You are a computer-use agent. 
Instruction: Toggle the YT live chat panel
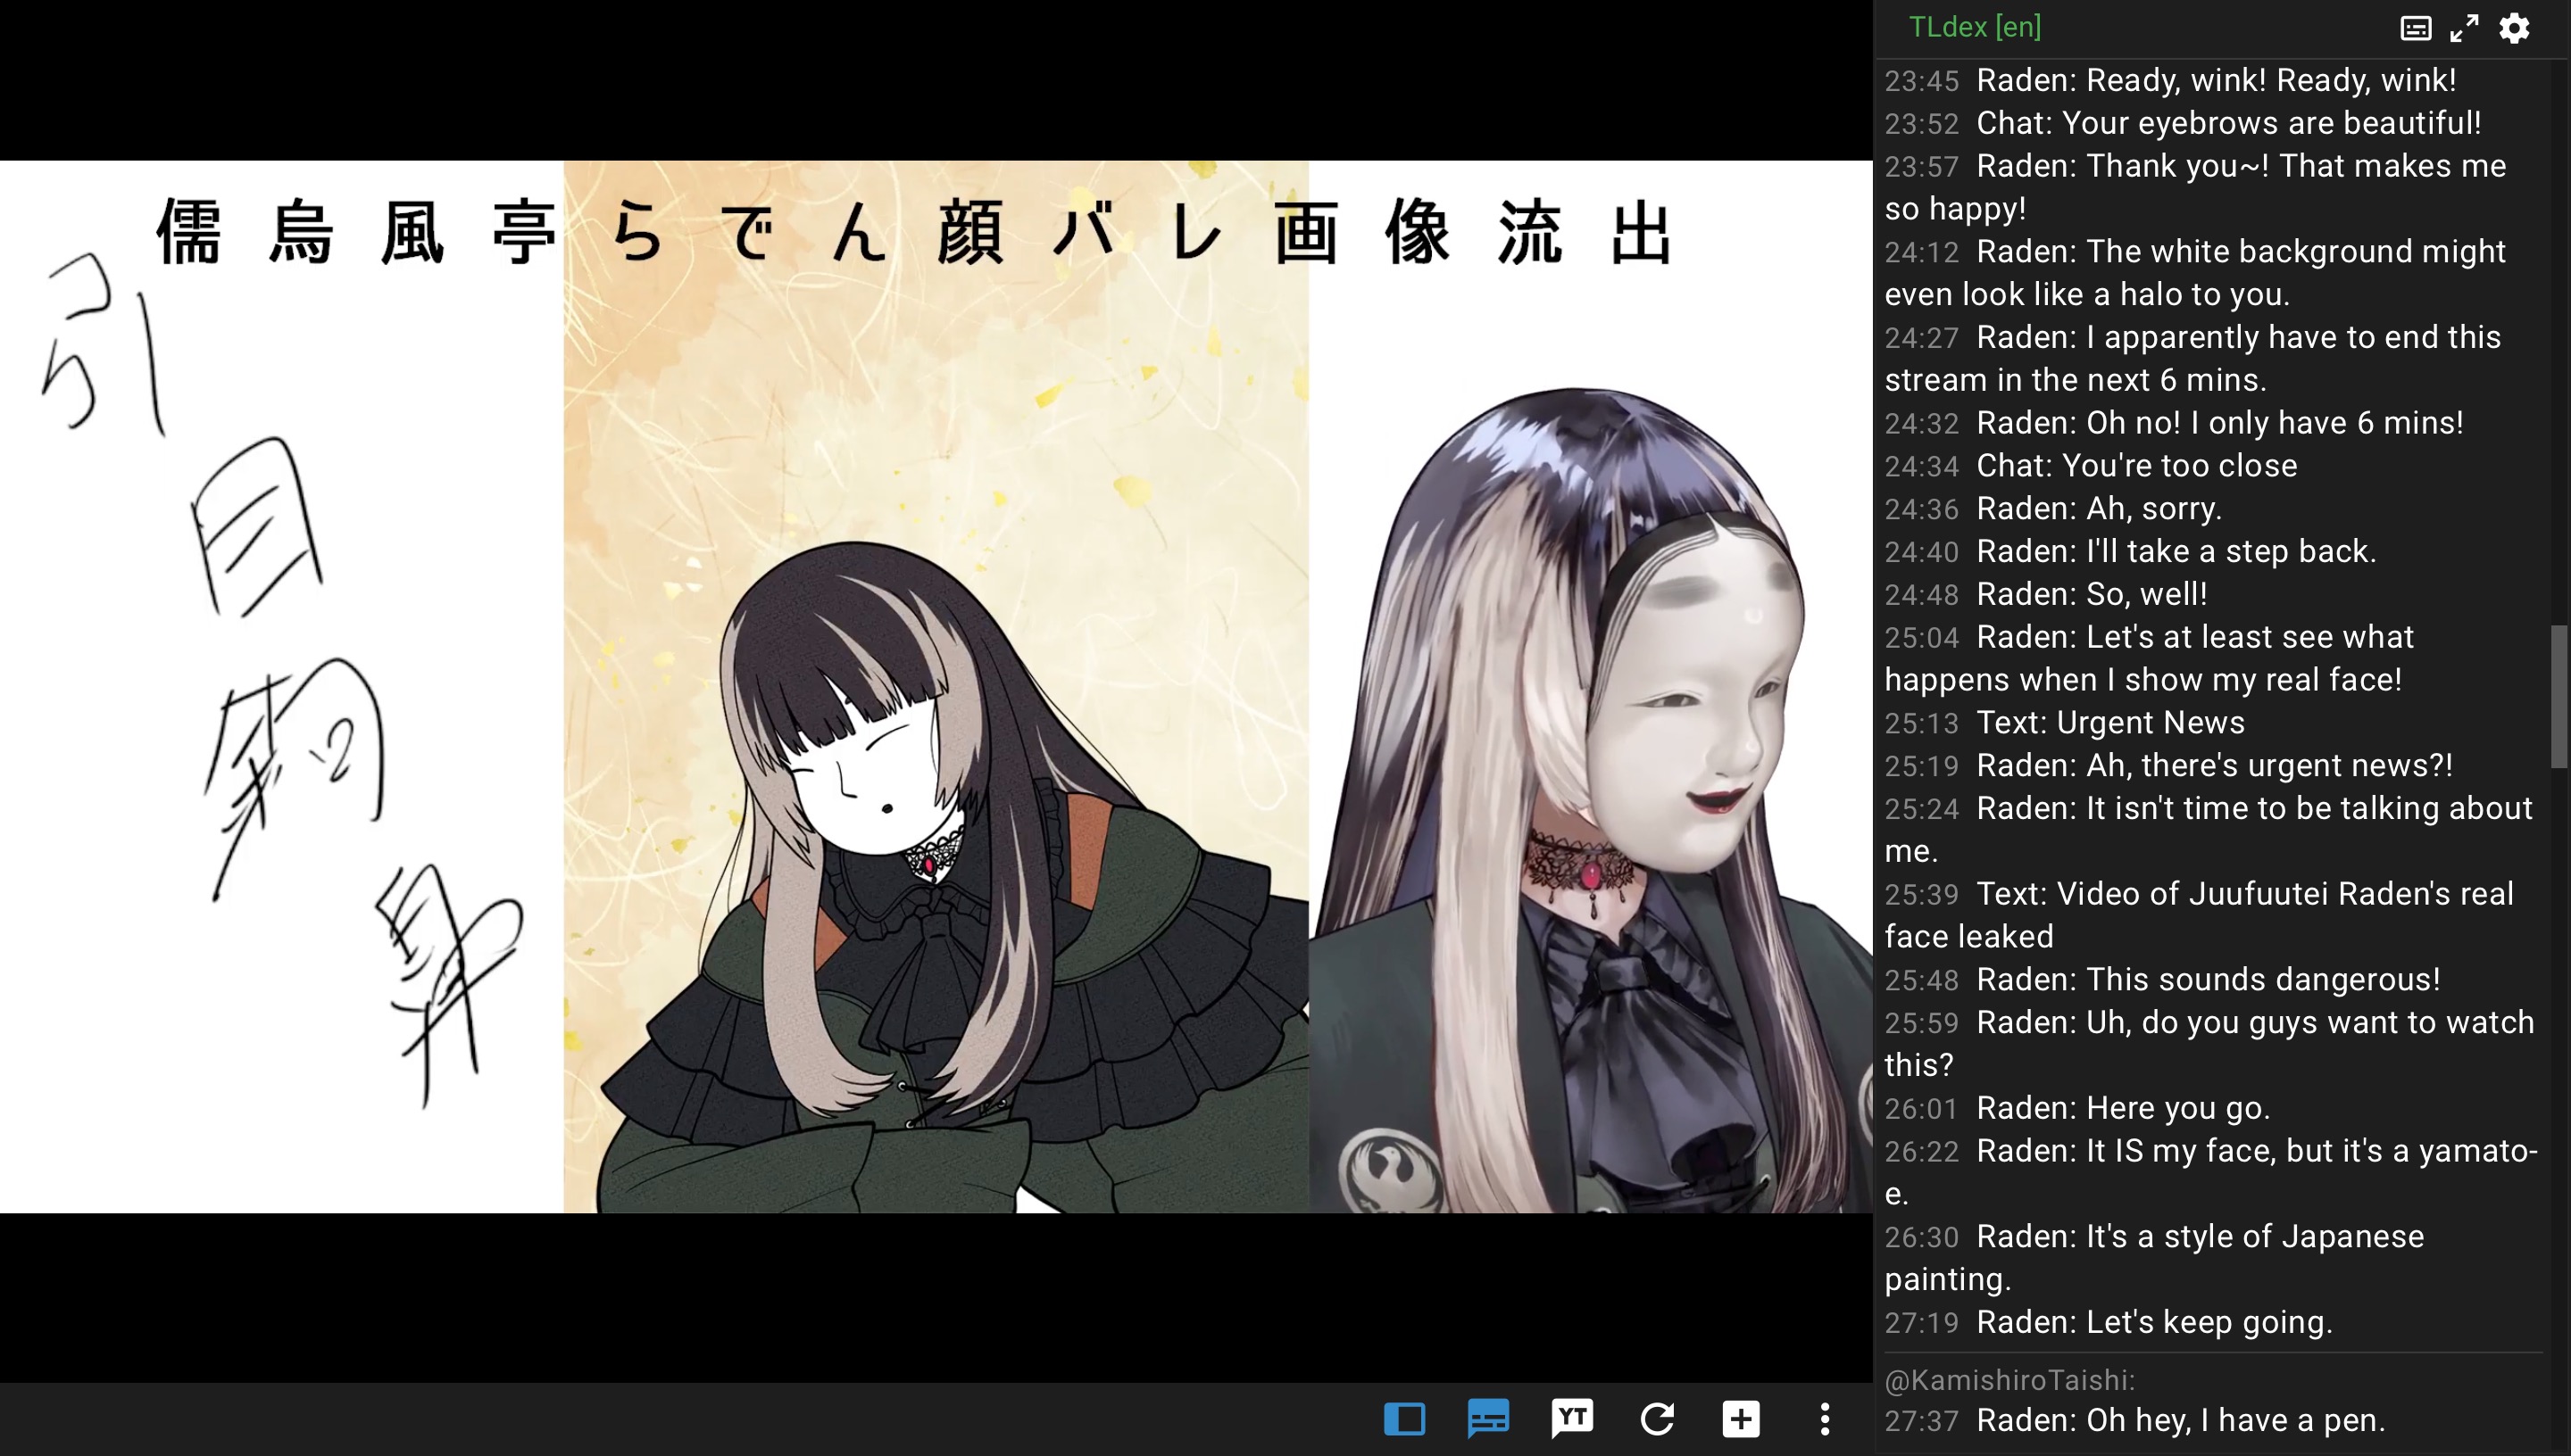tap(1571, 1418)
